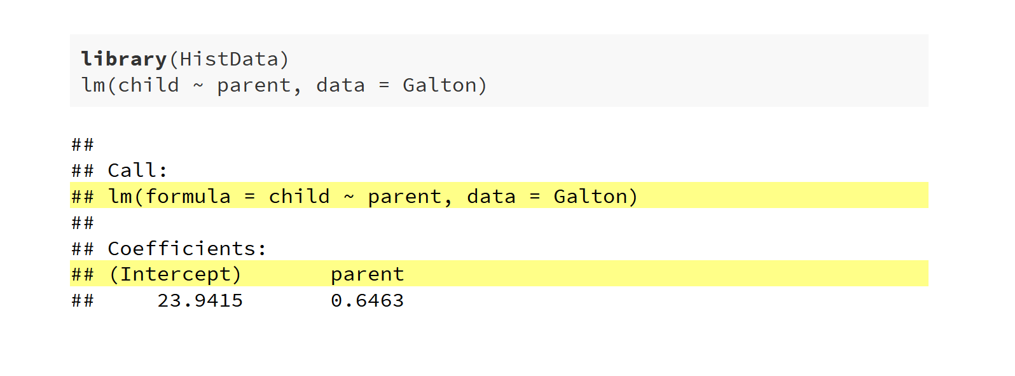This screenshot has width=1015, height=376.
Task: Click the "Coefficients:" output label
Action: coord(187,249)
